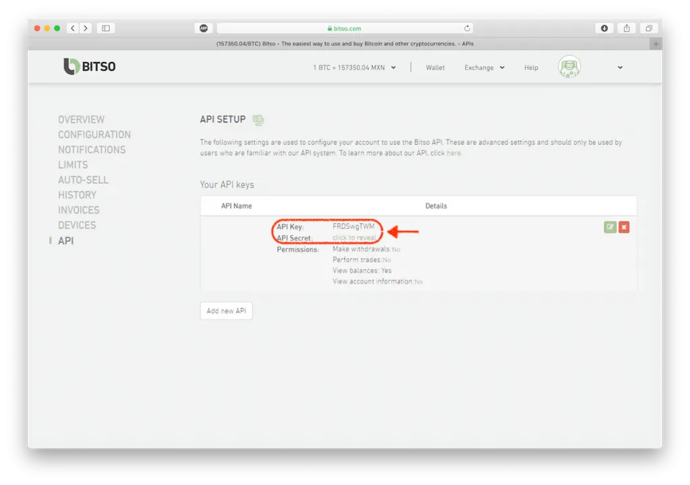Click the Safari forward arrow
The image size is (690, 485).
point(86,28)
